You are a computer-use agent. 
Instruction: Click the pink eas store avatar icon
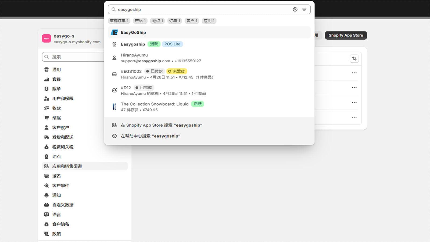point(46,38)
